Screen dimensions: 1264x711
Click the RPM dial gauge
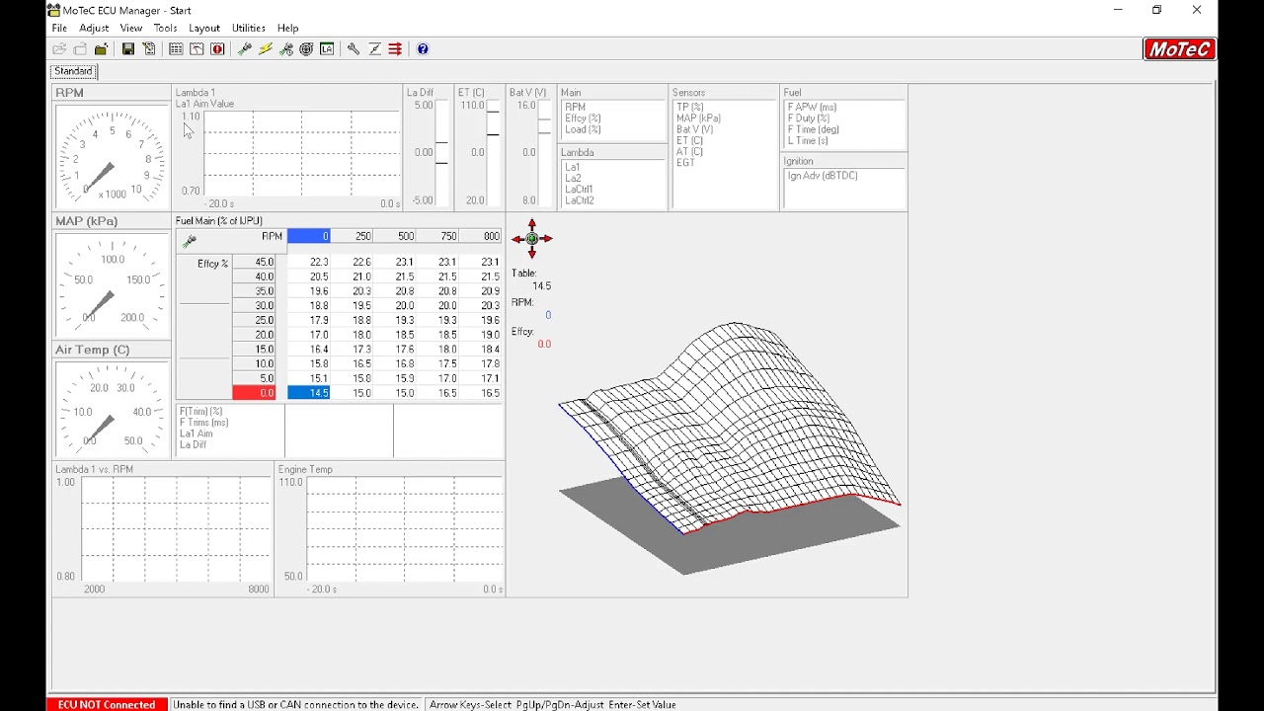coord(112,156)
